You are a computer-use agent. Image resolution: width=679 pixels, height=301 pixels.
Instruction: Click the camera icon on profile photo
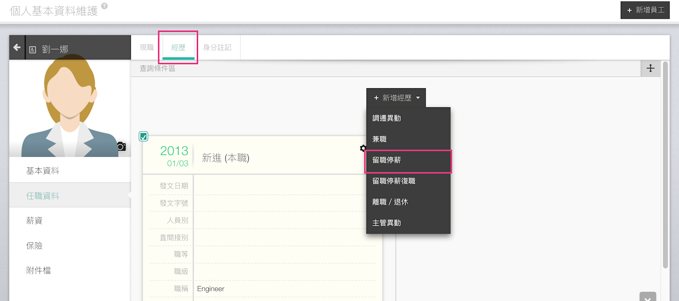tap(121, 146)
